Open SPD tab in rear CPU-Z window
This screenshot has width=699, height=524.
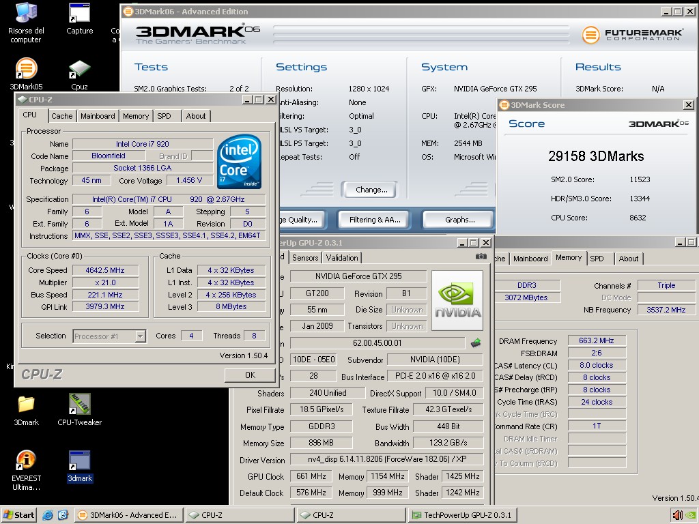point(597,259)
